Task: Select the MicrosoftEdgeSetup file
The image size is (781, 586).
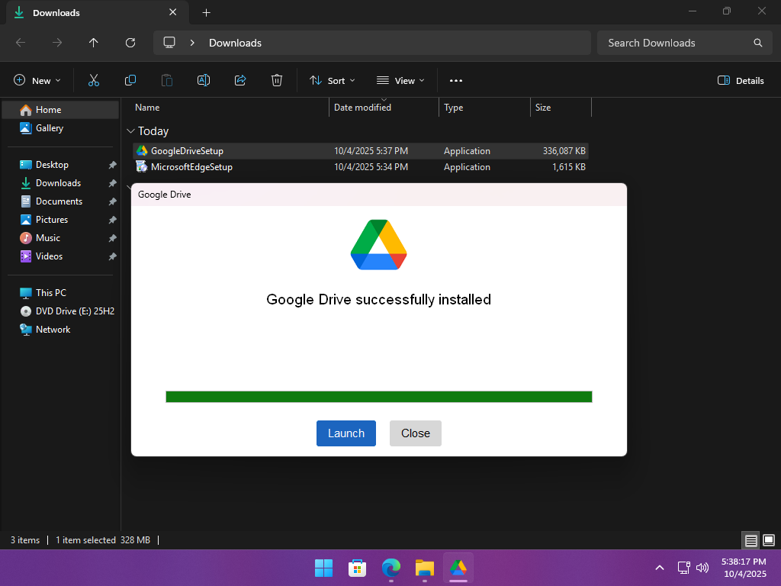Action: coord(361,167)
